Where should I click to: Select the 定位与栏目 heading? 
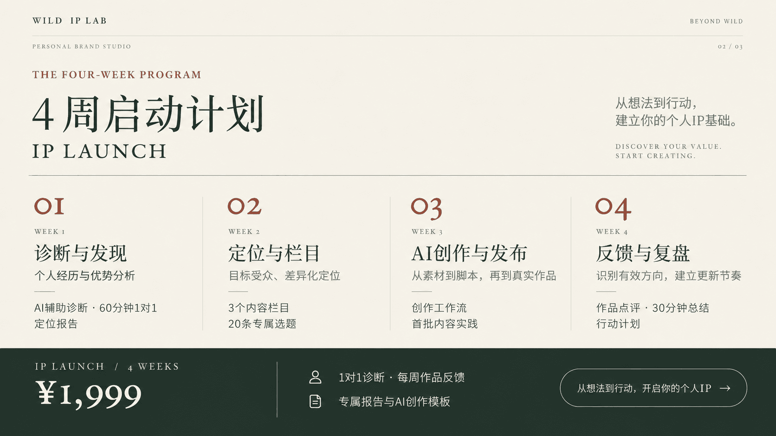pos(274,253)
